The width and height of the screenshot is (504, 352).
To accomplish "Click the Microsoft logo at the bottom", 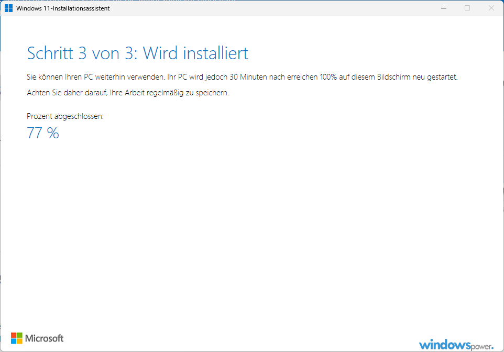I will click(37, 338).
